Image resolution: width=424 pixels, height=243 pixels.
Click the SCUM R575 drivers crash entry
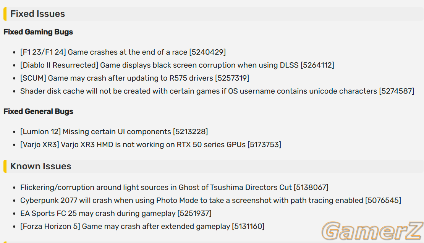(x=135, y=78)
